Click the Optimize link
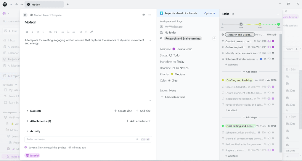The width and height of the screenshot is (302, 161). pos(209,13)
